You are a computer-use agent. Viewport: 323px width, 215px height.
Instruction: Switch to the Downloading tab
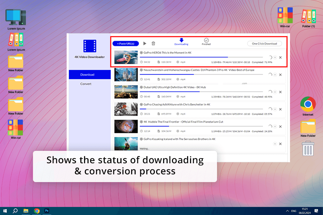pos(181,42)
